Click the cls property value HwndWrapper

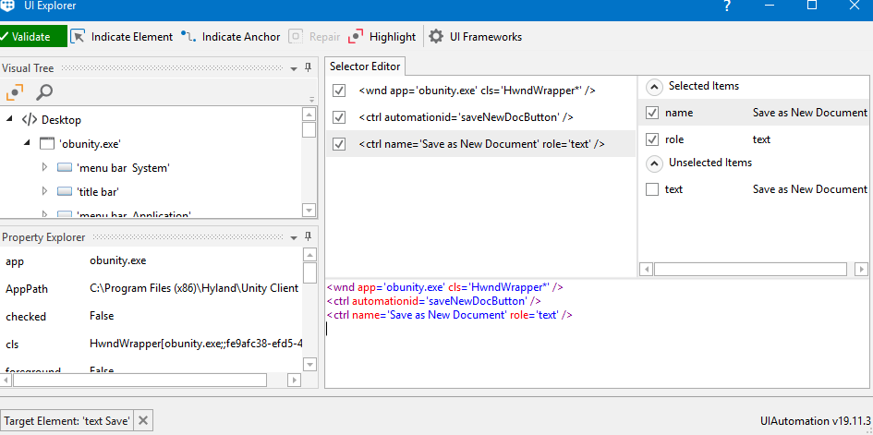[x=196, y=344]
